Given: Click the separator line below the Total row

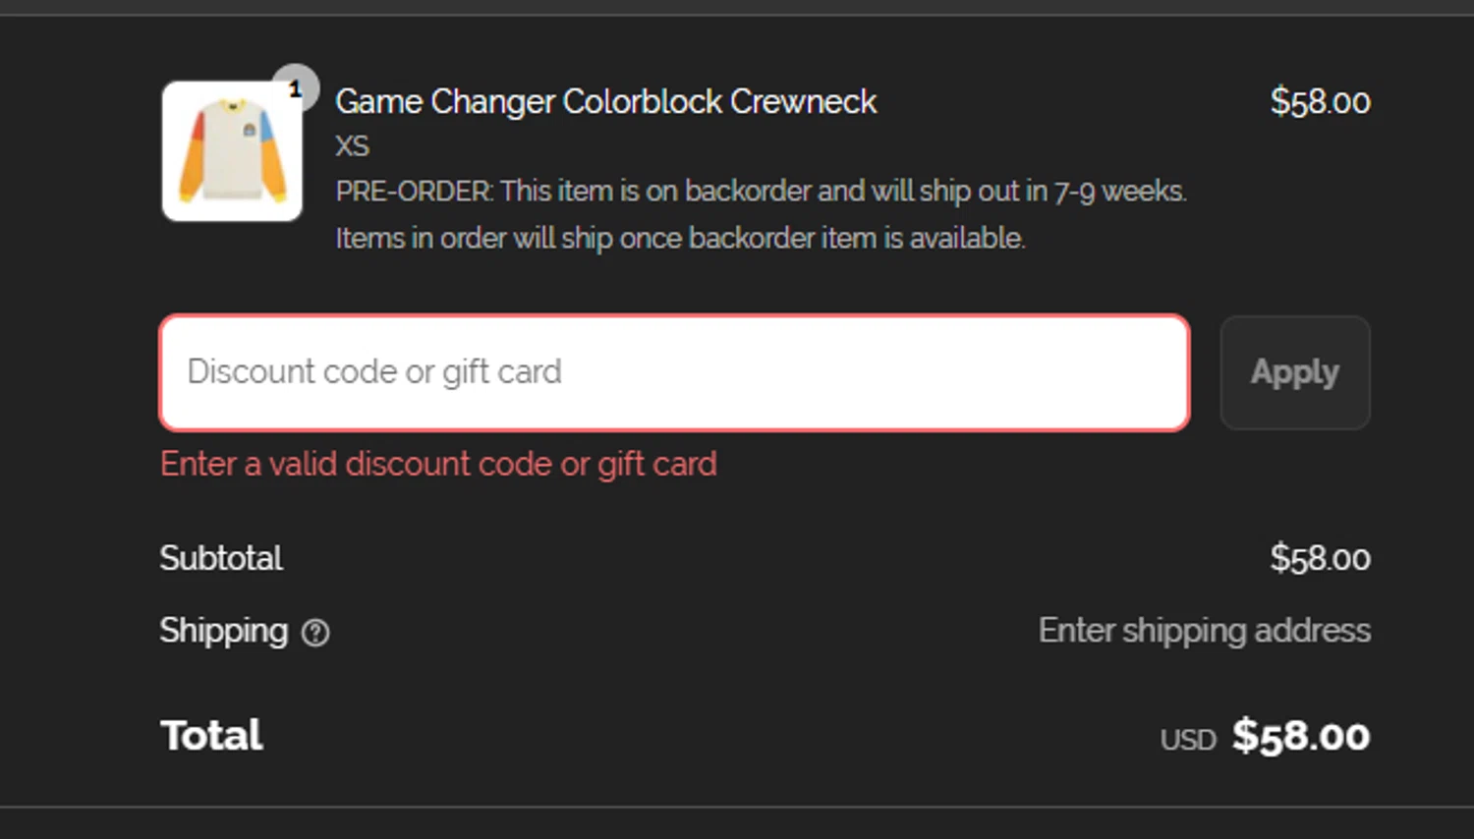Looking at the screenshot, I should [737, 808].
